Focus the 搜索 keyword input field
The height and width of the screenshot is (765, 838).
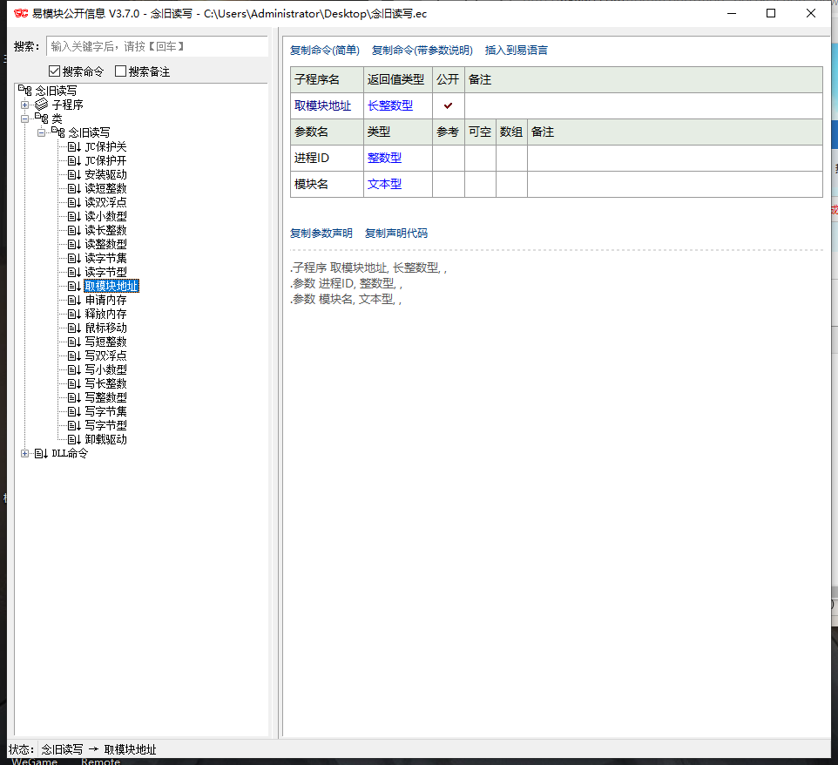click(x=157, y=46)
